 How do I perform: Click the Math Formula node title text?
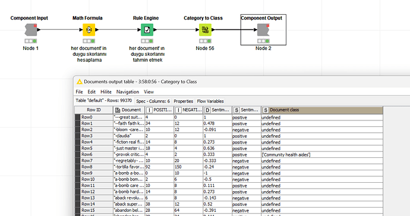tap(87, 18)
